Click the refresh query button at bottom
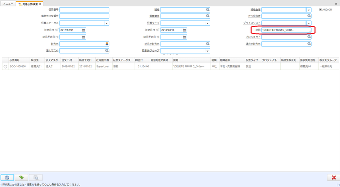 click(7, 177)
